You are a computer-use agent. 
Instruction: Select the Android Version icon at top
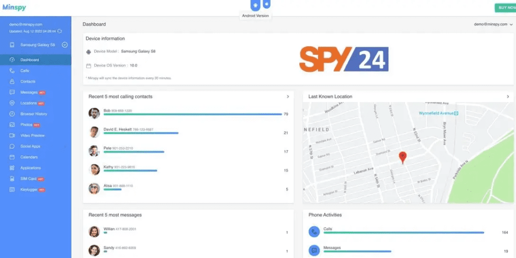255,6
